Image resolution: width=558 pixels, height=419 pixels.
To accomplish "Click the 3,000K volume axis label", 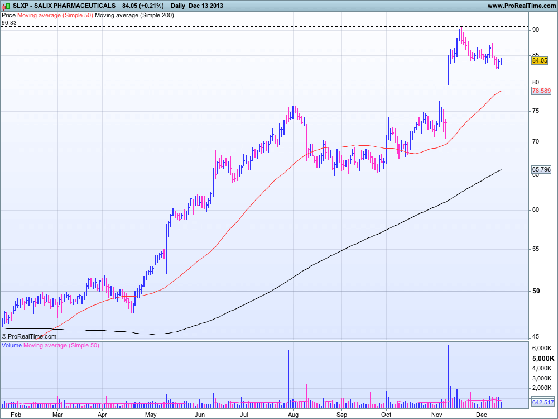I will tap(542, 378).
